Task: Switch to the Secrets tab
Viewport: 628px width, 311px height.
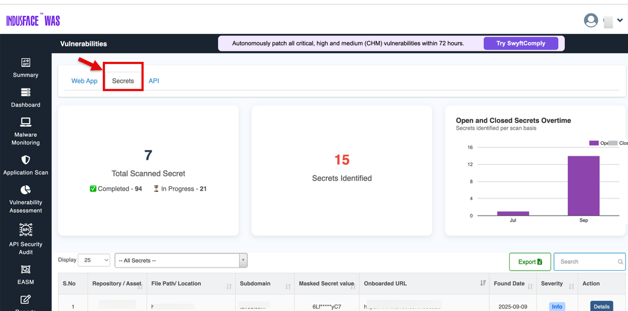Action: pos(122,81)
